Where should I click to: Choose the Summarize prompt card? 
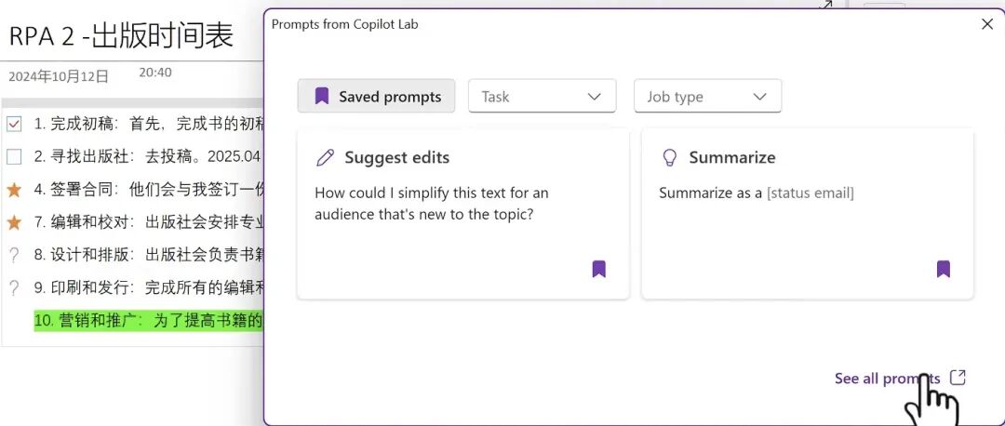pyautogui.click(x=807, y=214)
